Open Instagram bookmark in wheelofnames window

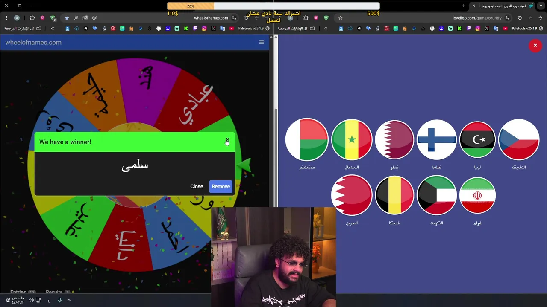(x=204, y=28)
